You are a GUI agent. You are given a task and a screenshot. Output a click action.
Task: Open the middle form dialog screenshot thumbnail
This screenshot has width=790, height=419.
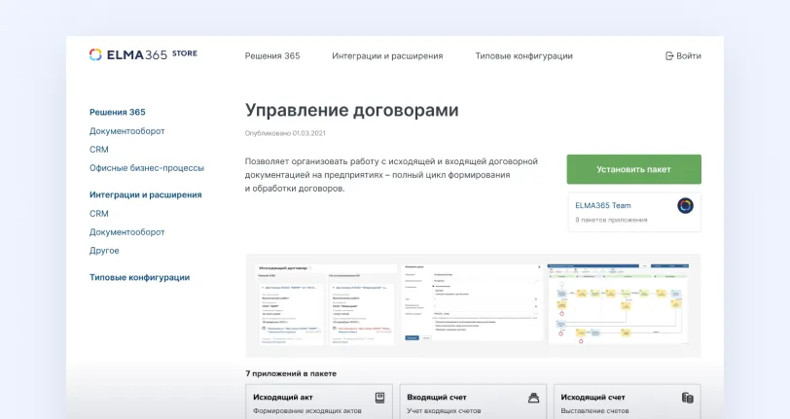pyautogui.click(x=473, y=303)
